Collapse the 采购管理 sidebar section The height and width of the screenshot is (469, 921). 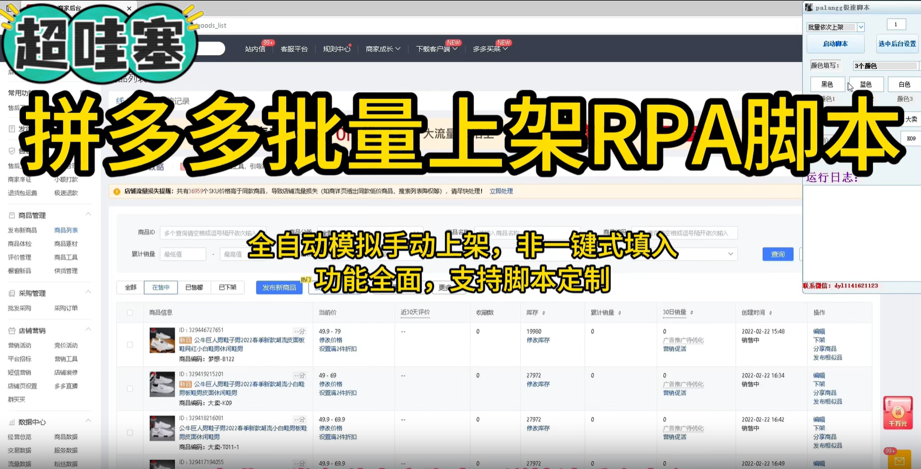coord(88,292)
